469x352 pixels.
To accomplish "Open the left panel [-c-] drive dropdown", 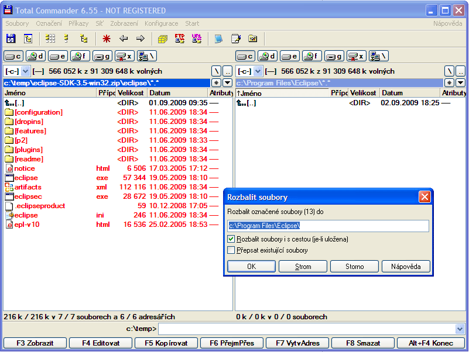I will click(25, 71).
